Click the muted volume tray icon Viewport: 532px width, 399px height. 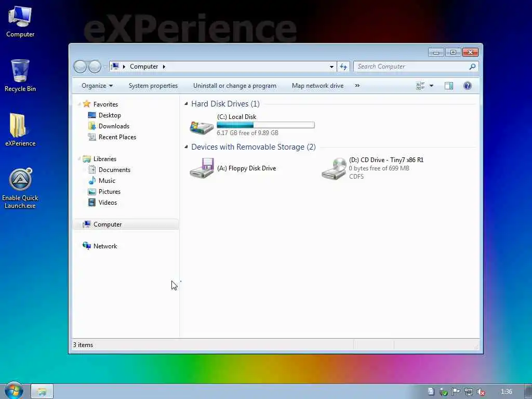coord(481,392)
